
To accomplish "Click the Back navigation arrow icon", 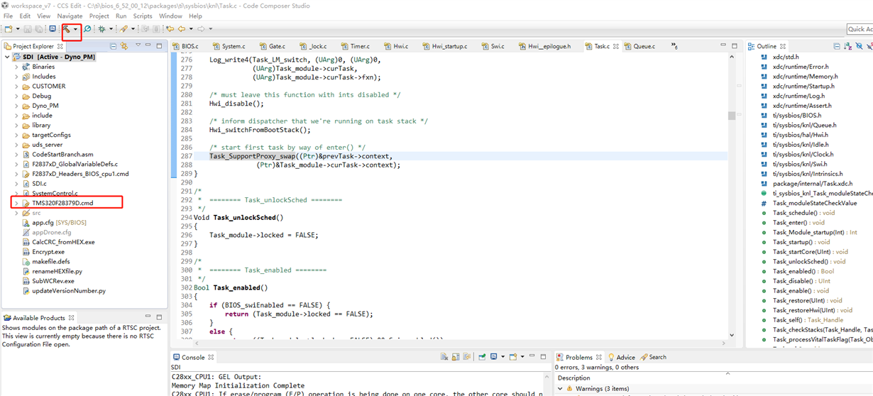I will tap(182, 29).
